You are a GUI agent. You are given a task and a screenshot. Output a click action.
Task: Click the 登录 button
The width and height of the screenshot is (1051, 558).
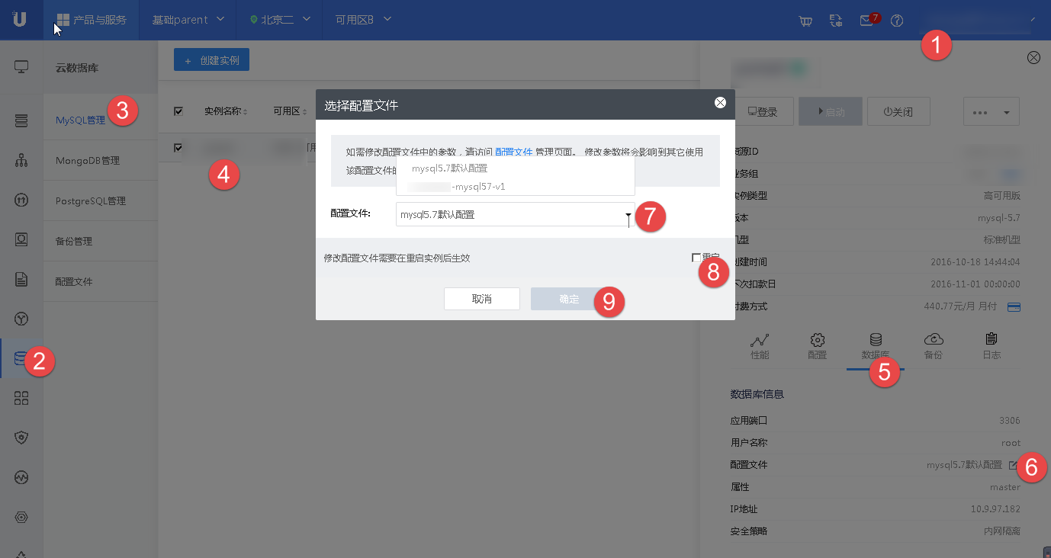click(x=763, y=112)
